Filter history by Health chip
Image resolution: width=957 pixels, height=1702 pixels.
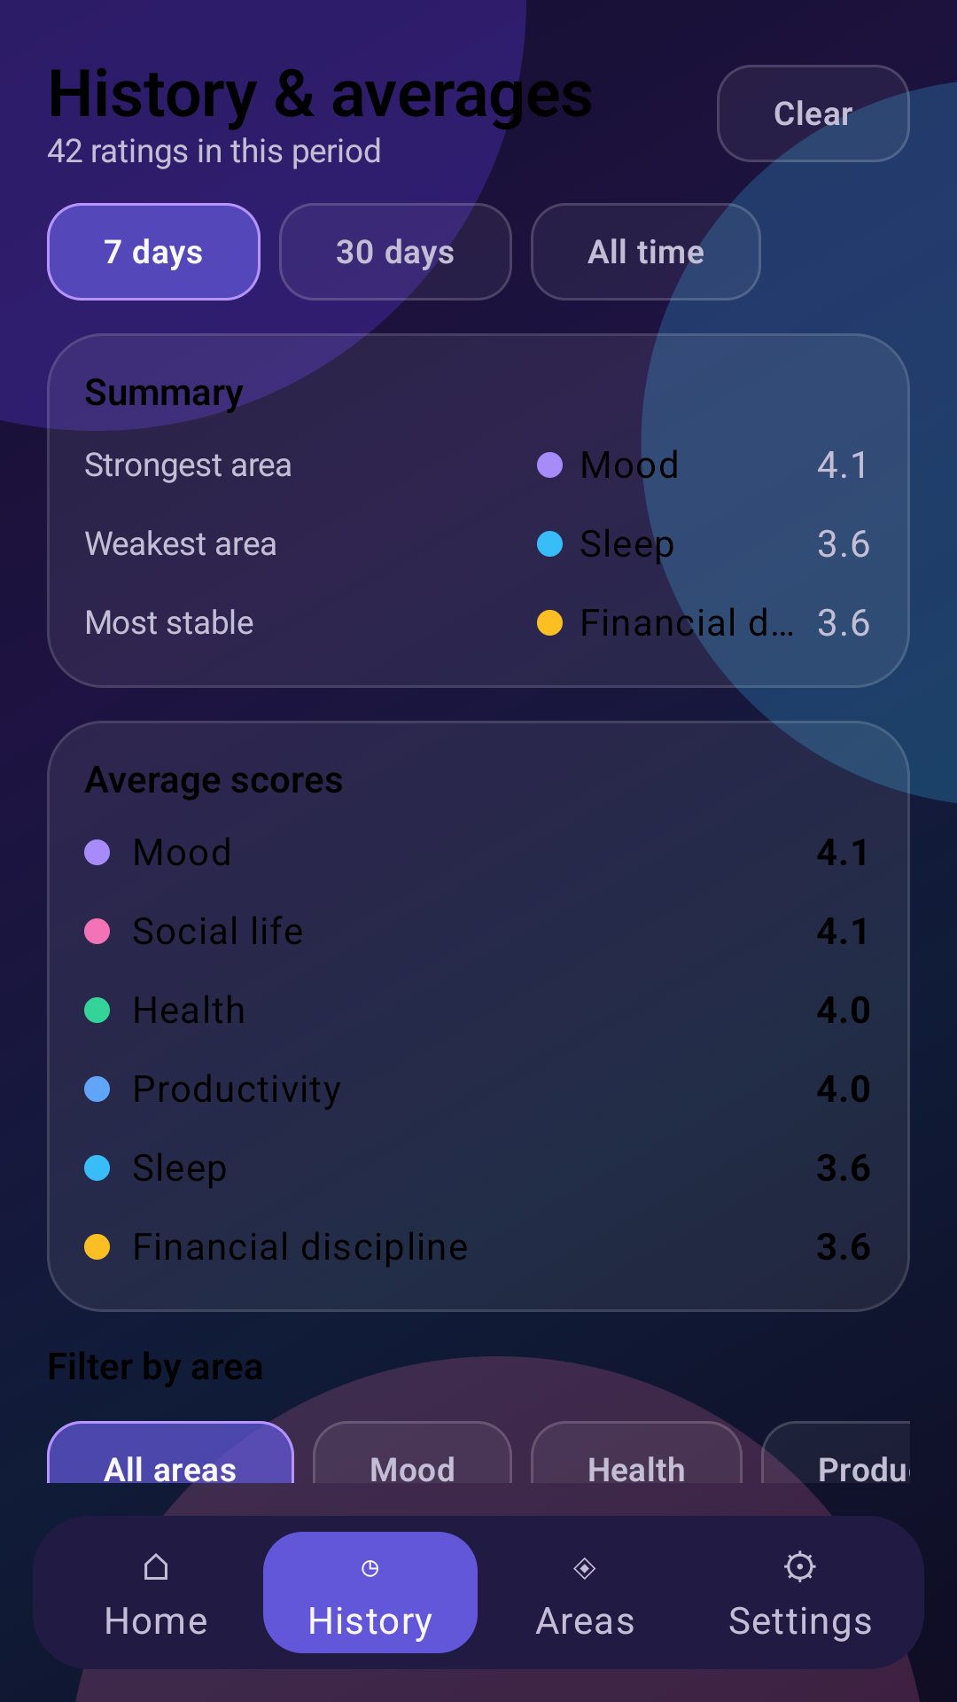pyautogui.click(x=636, y=1454)
